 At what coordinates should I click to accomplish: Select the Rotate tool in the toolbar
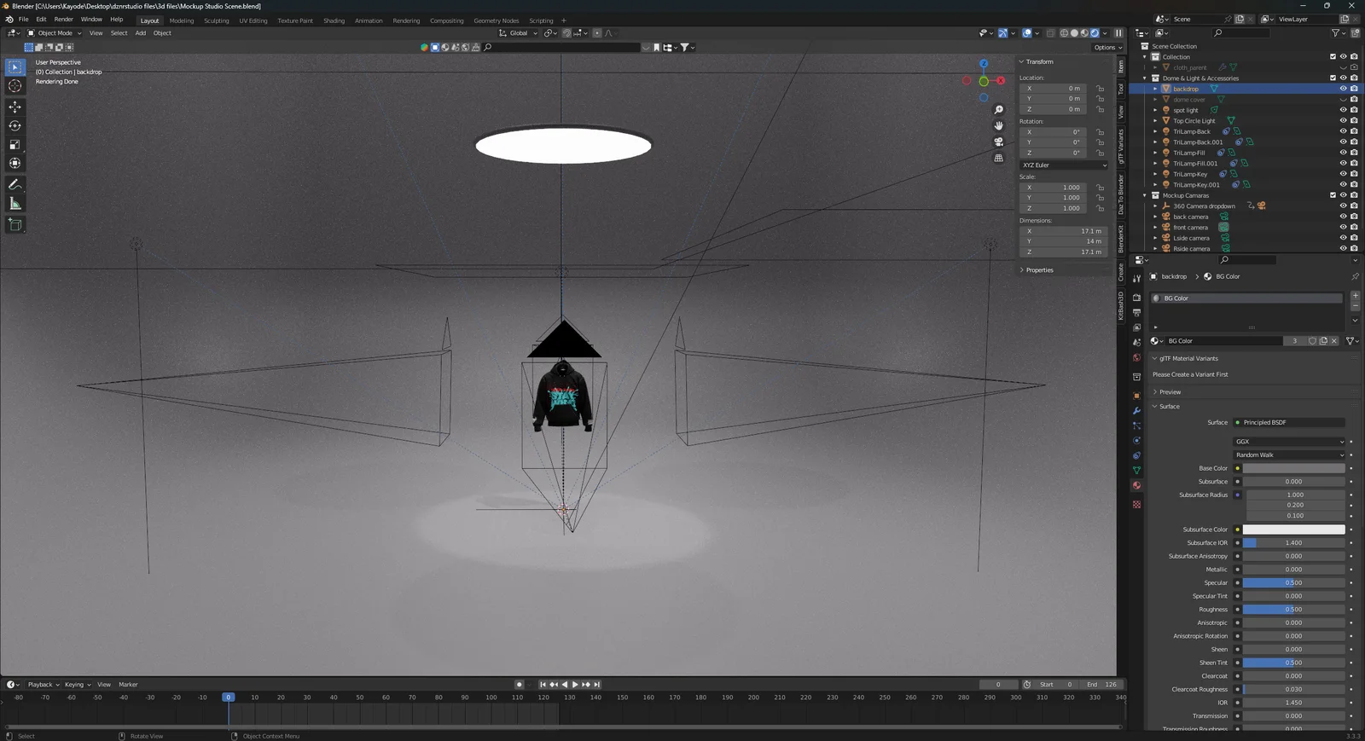tap(15, 125)
